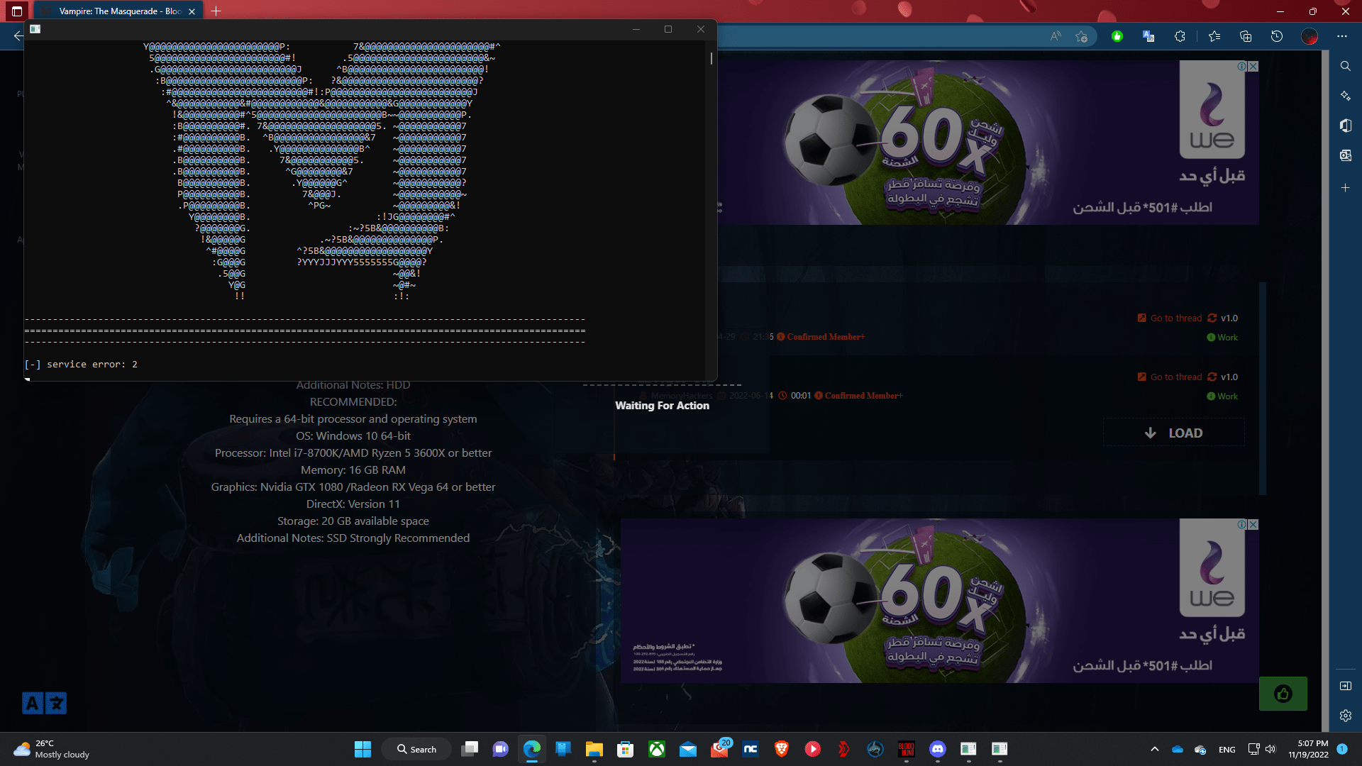1362x766 pixels.
Task: Open the Microsoft 365 icon in Edge sidebar
Action: pos(1346,126)
